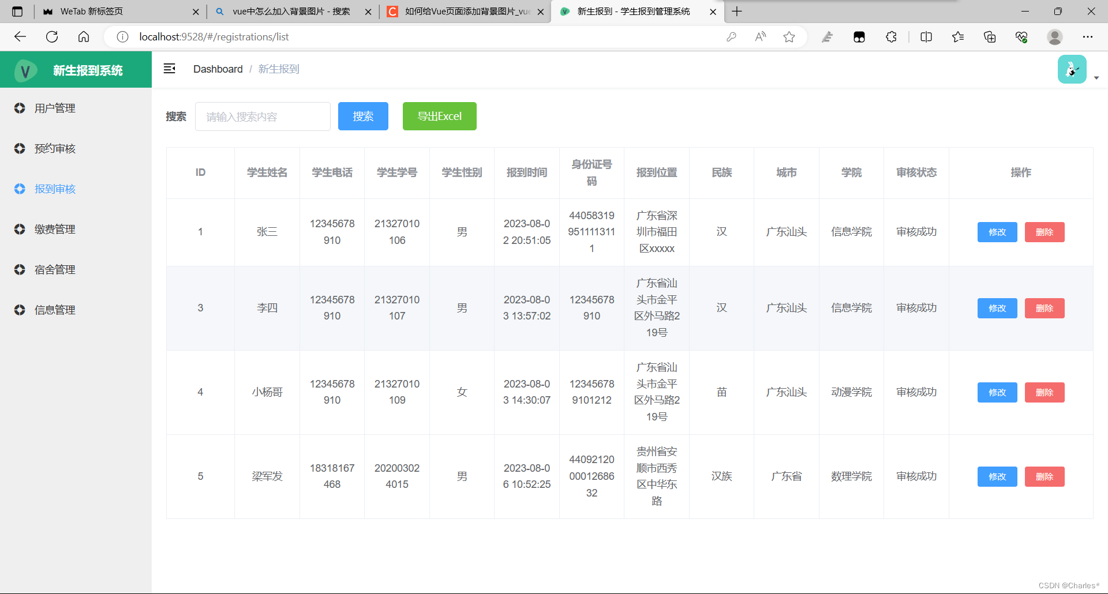
Task: Click the green 导出Excel button
Action: coord(440,116)
